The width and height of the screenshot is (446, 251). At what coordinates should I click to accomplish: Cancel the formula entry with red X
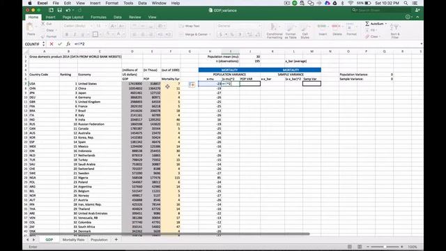click(52, 44)
